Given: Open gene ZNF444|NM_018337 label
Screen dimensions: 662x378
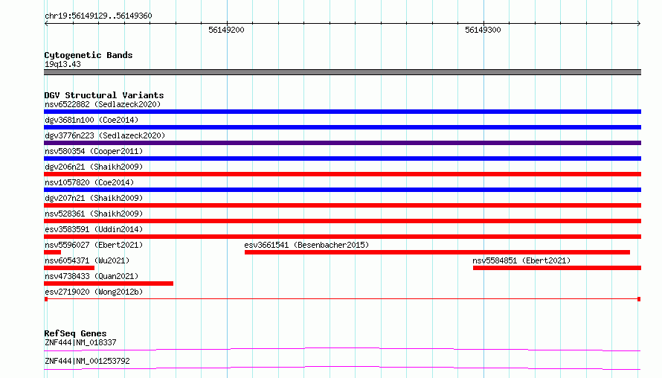Looking at the screenshot, I should click(x=80, y=342).
